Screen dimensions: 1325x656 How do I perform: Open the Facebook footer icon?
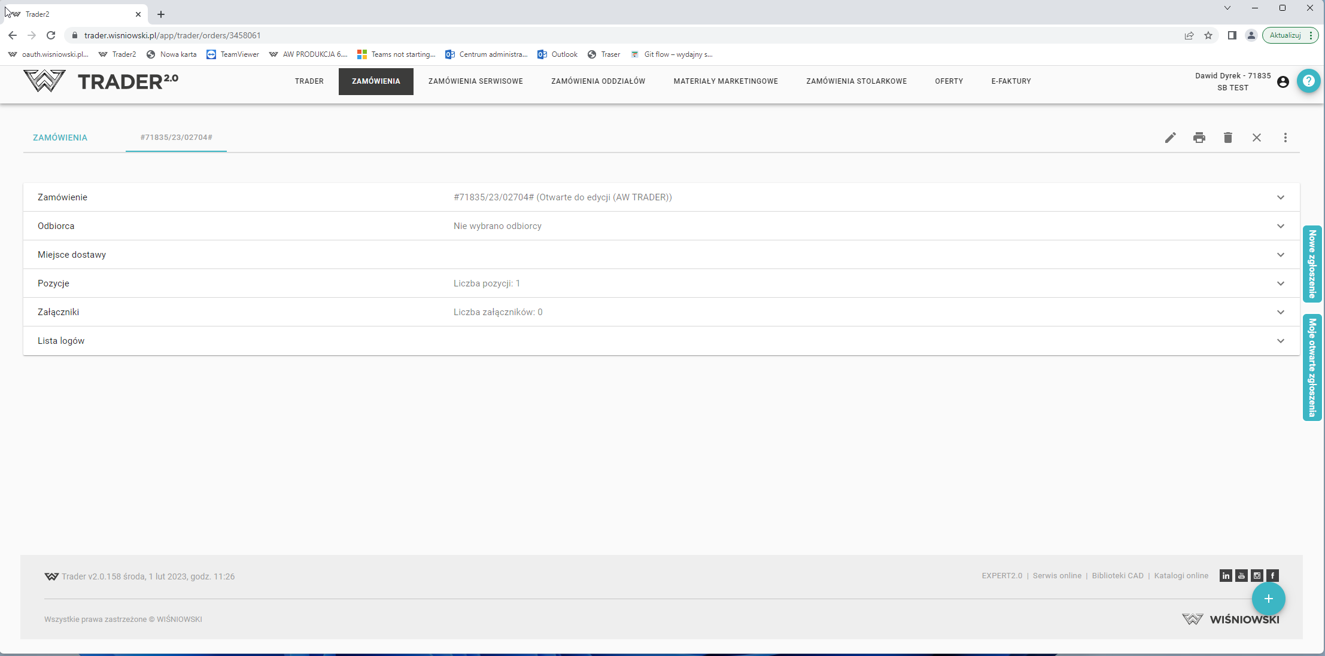click(1272, 576)
